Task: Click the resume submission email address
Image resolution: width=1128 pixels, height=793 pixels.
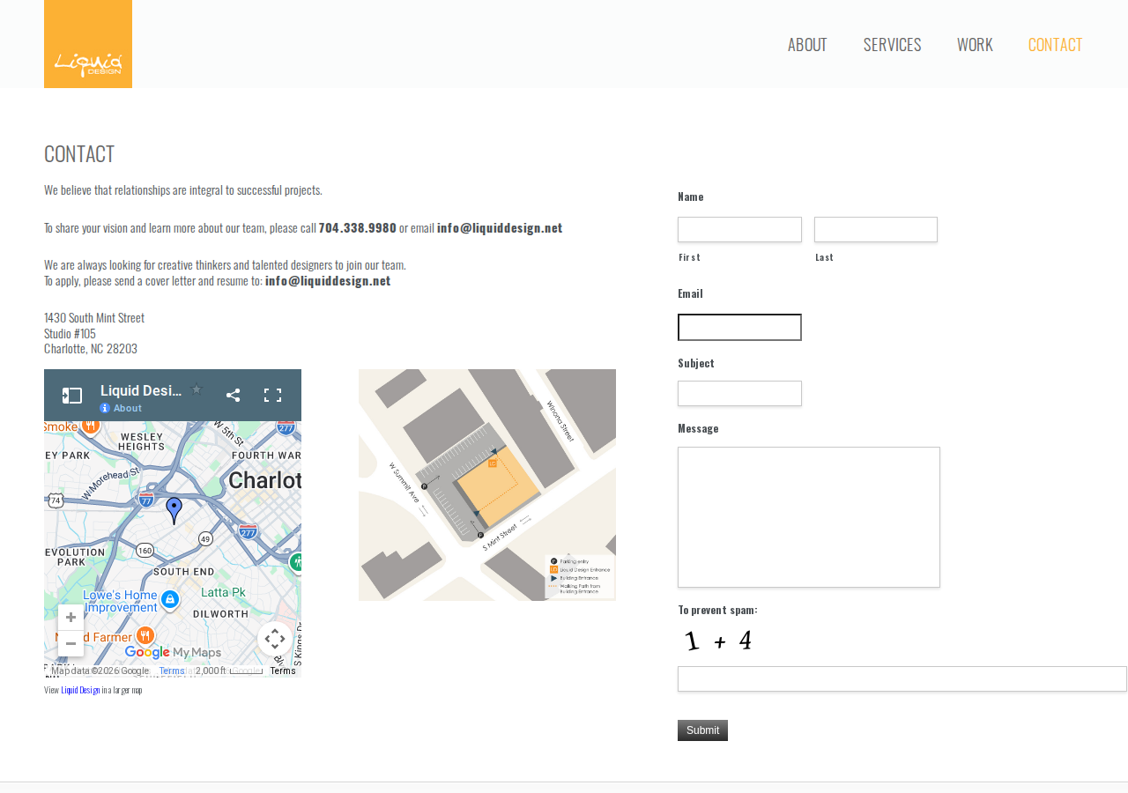Action: coord(328,280)
